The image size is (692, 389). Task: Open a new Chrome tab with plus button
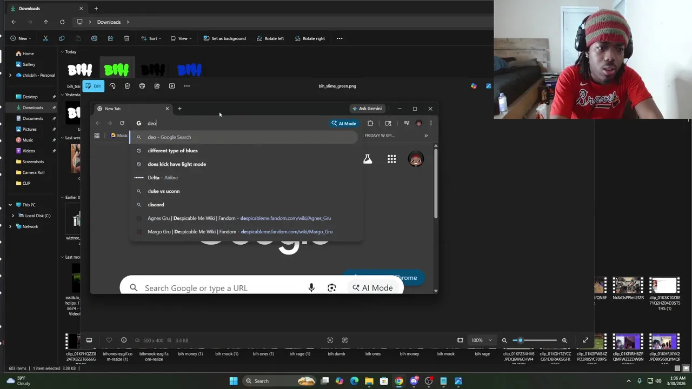pos(179,109)
